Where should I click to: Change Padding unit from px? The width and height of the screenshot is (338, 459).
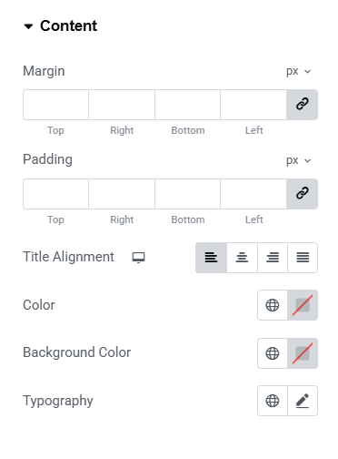[299, 160]
